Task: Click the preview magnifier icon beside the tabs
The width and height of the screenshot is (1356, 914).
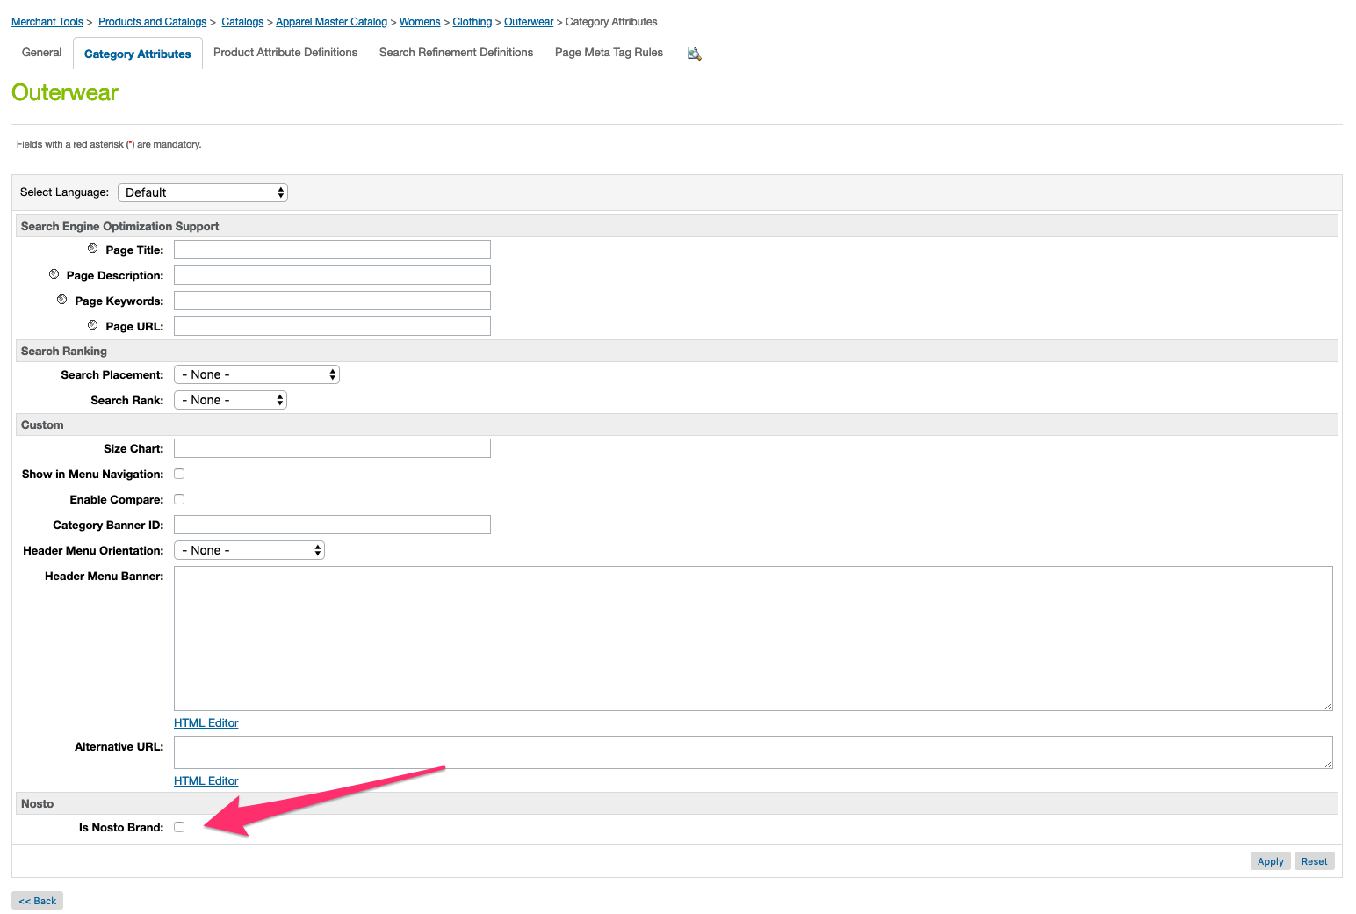Action: click(x=694, y=54)
